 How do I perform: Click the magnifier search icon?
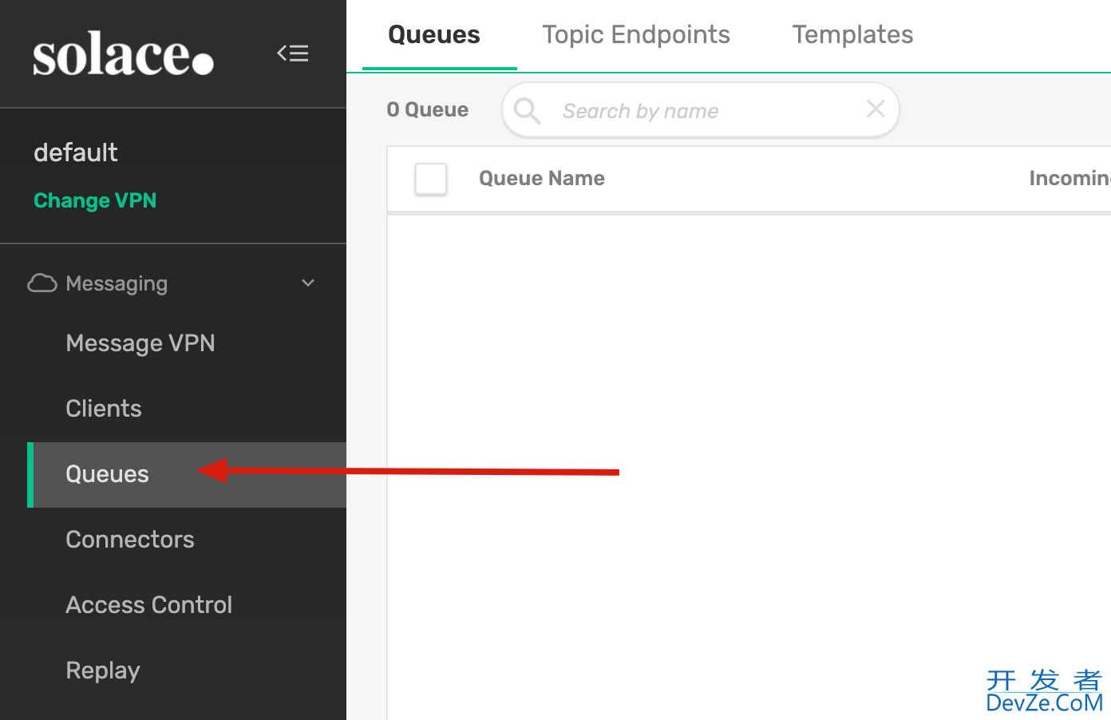[x=528, y=110]
